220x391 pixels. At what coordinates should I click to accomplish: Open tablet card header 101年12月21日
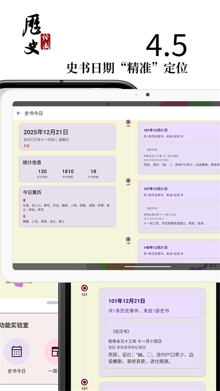coord(181,133)
